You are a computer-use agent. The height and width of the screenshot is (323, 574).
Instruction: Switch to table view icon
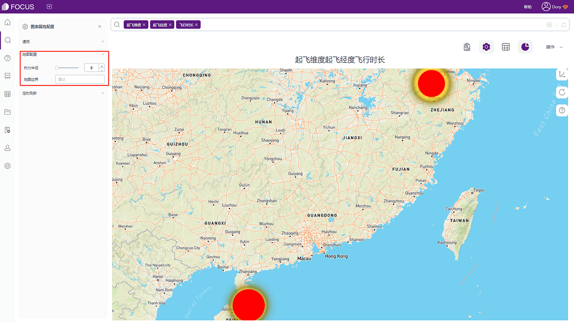(x=506, y=47)
